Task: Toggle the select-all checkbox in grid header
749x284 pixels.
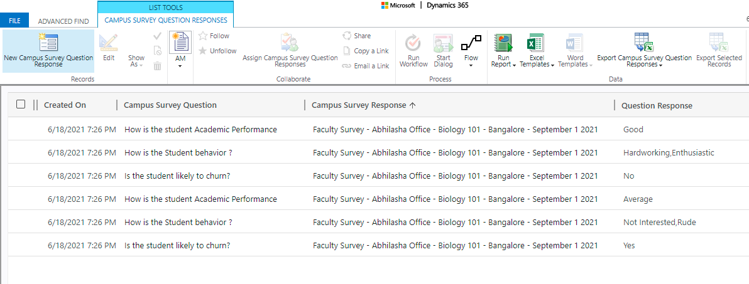Action: point(21,105)
